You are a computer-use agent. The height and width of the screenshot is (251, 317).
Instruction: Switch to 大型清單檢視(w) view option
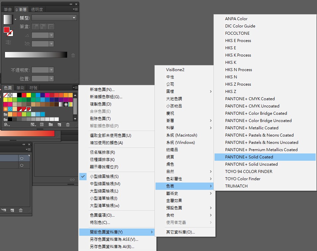tap(116, 205)
